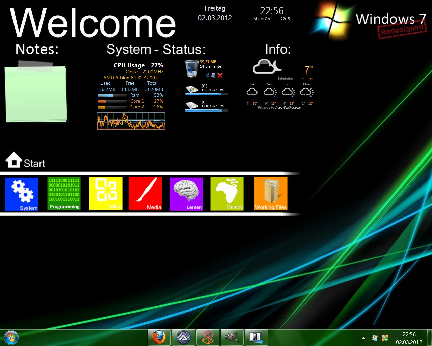Launch Firefox from the taskbar
Image resolution: width=432 pixels, height=346 pixels.
pyautogui.click(x=159, y=337)
